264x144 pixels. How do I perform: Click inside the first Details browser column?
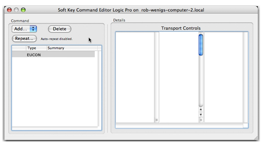135,76
